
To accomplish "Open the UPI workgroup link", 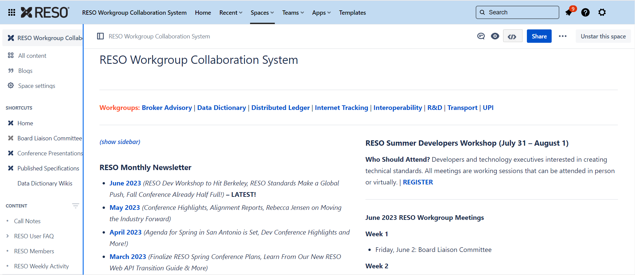I will point(488,108).
